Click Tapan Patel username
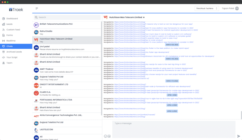 228,8
